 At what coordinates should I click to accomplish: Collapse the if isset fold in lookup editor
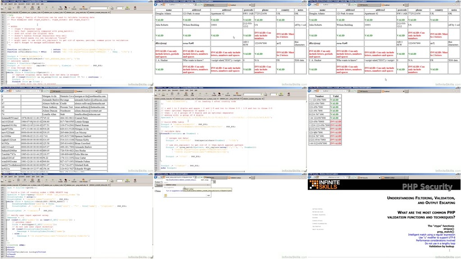[x=6, y=220]
